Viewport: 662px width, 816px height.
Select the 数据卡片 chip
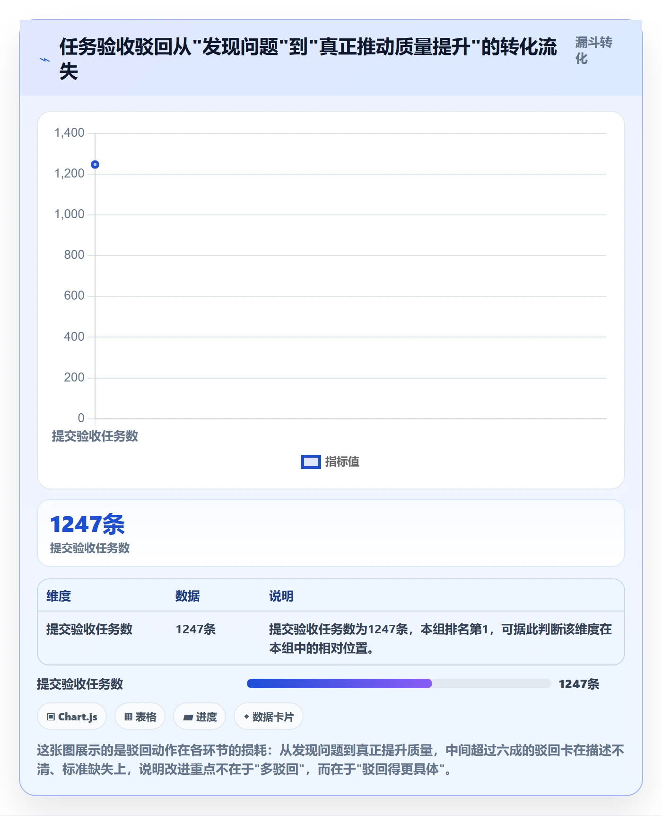click(x=269, y=717)
